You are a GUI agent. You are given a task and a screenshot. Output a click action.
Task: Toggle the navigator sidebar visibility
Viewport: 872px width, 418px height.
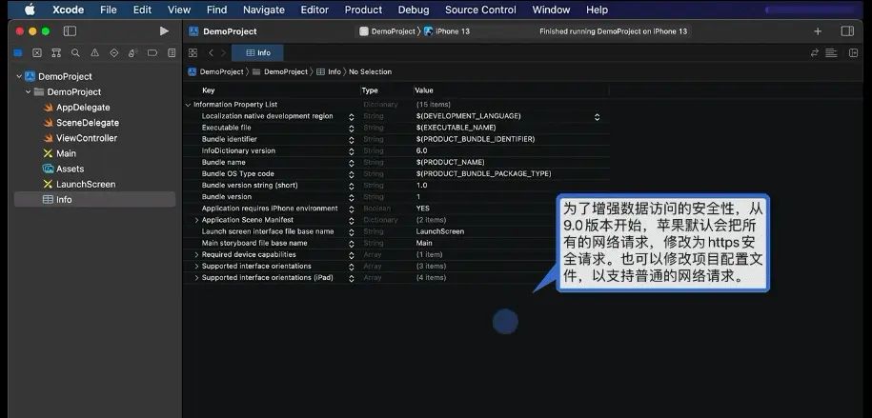pyautogui.click(x=71, y=31)
